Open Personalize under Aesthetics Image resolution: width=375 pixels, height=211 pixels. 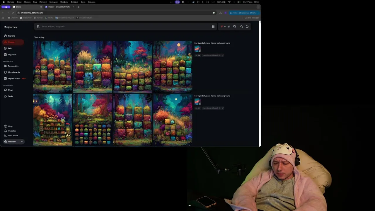tap(11, 66)
